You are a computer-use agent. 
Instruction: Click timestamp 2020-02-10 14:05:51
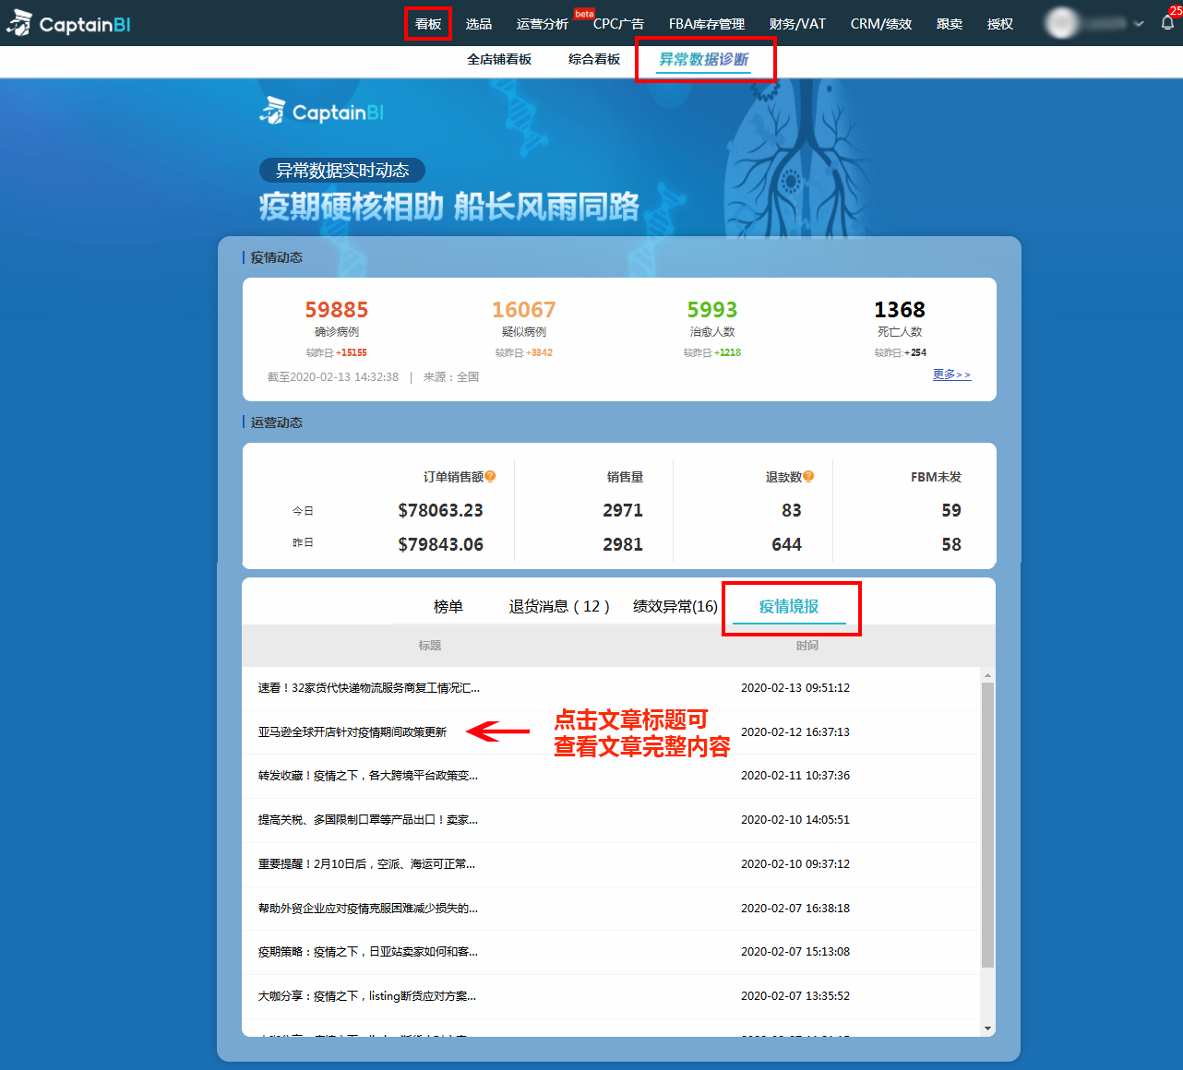795,820
